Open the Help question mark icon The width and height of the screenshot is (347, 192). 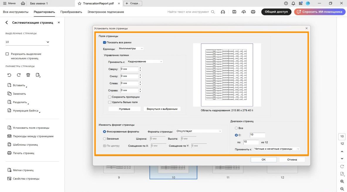(x=286, y=3)
